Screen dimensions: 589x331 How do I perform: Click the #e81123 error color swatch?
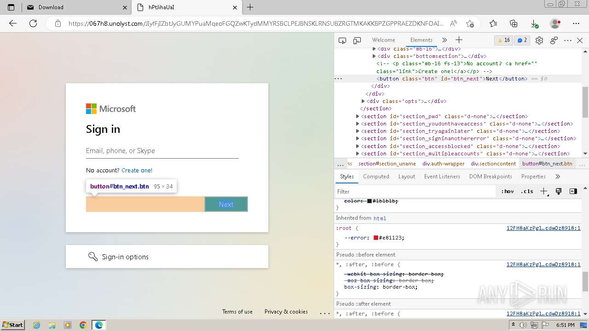pyautogui.click(x=376, y=238)
